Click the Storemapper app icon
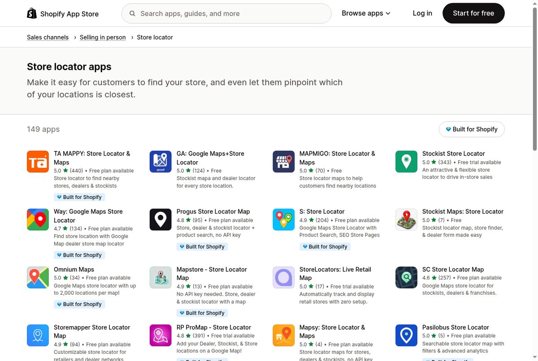The image size is (538, 361). (38, 335)
